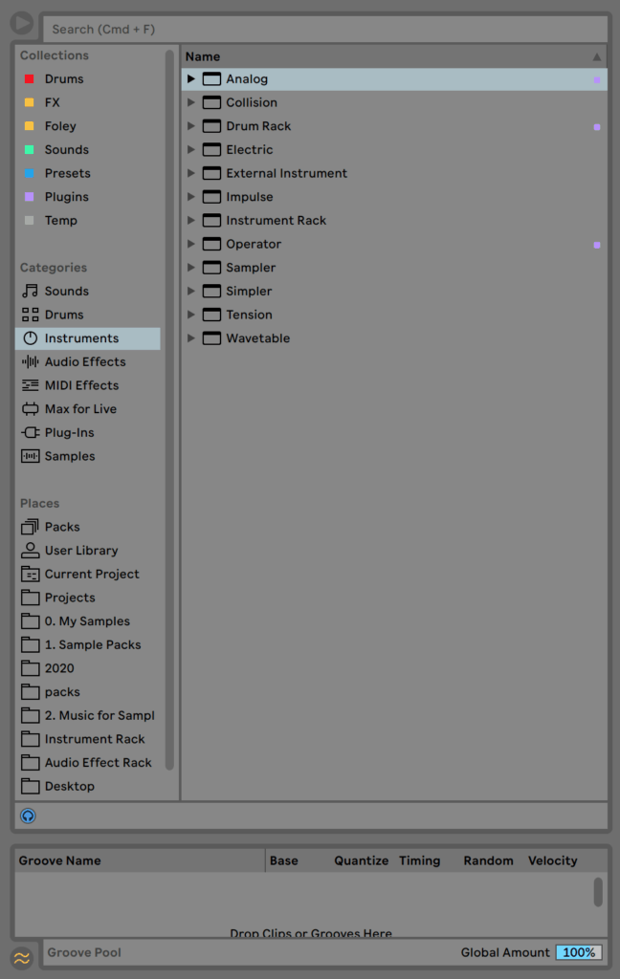This screenshot has height=979, width=620.
Task: Click the Plug-Ins plug icon
Action: tap(30, 433)
